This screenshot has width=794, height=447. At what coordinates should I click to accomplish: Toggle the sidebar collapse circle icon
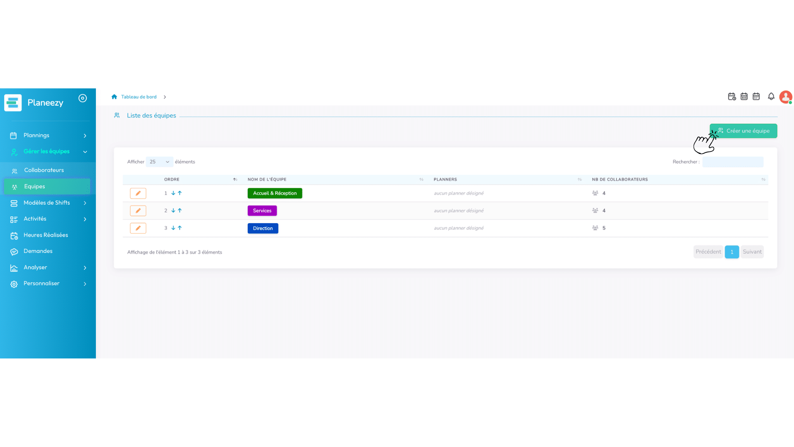pyautogui.click(x=83, y=98)
